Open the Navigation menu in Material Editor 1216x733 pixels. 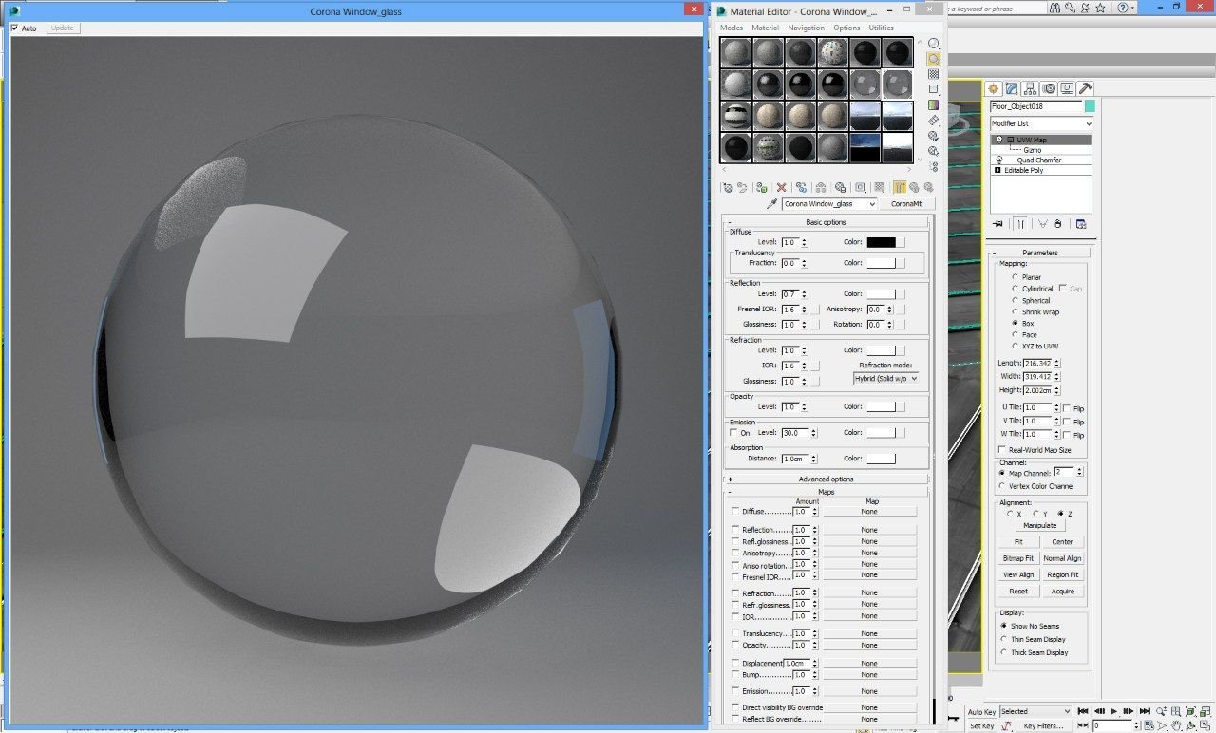pyautogui.click(x=806, y=28)
